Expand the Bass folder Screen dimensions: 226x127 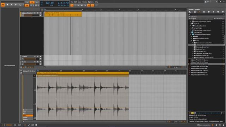click(192, 36)
